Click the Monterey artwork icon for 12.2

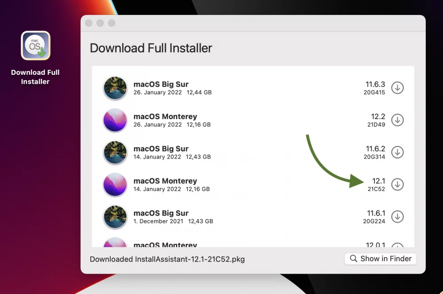115,120
